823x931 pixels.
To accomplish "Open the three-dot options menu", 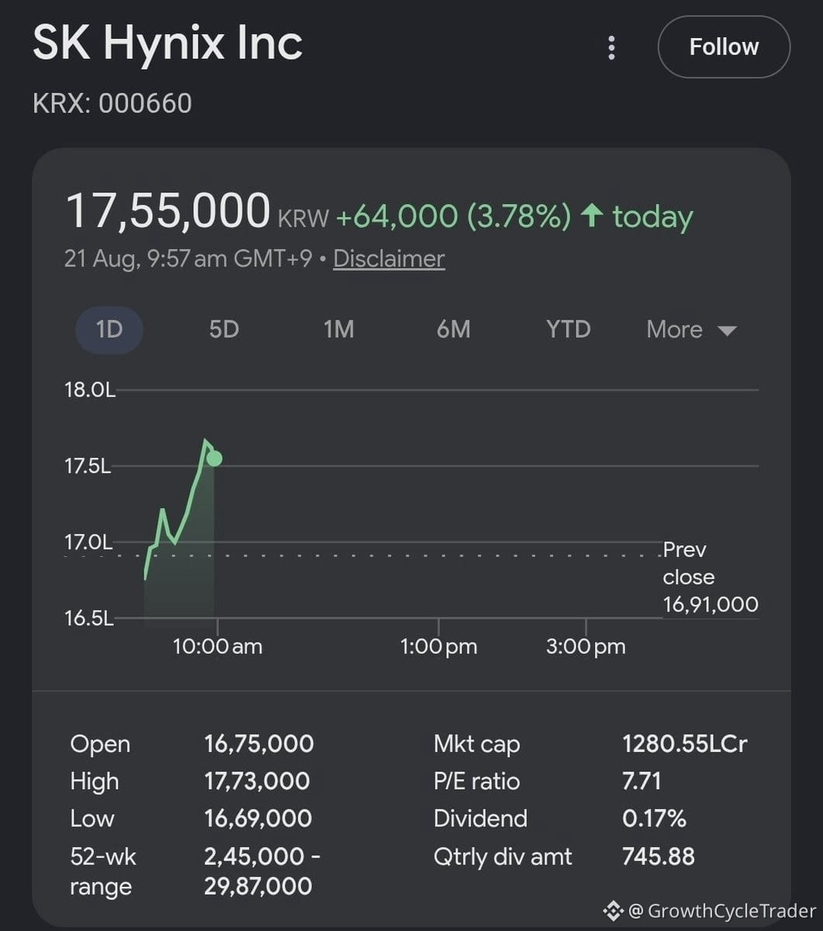I will (611, 48).
